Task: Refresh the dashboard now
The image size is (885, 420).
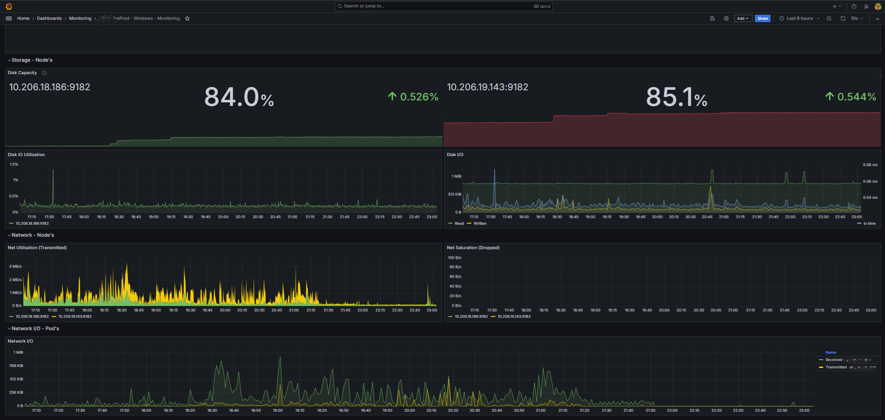Action: click(x=843, y=18)
